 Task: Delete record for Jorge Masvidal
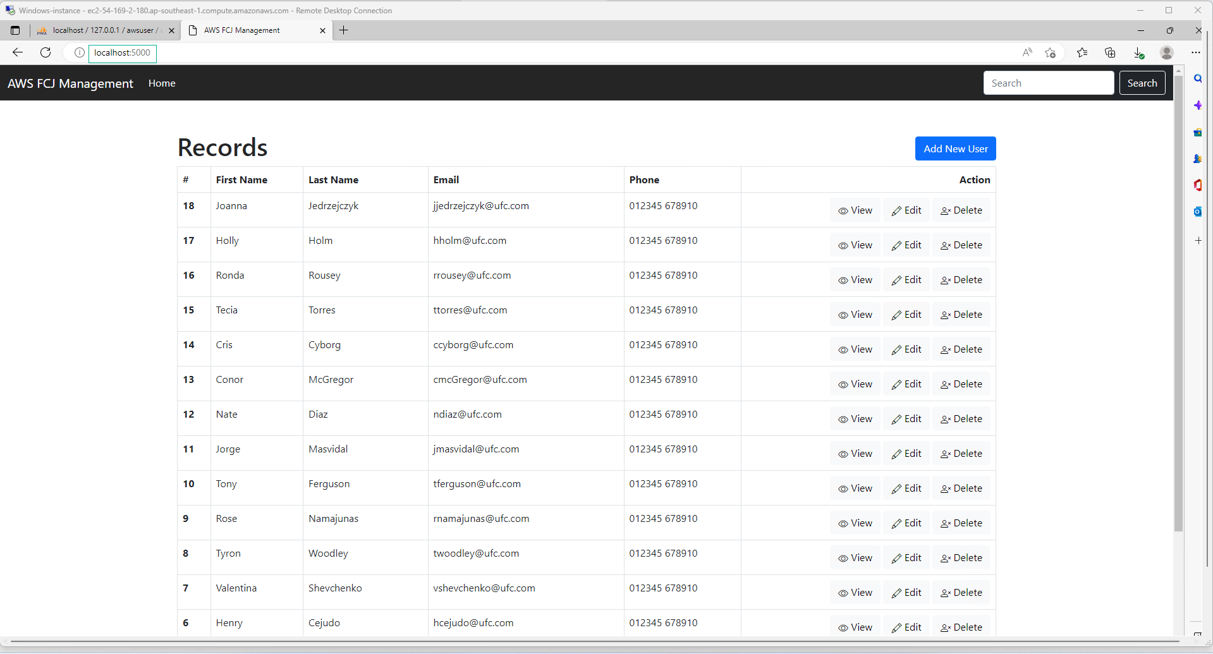coord(961,454)
